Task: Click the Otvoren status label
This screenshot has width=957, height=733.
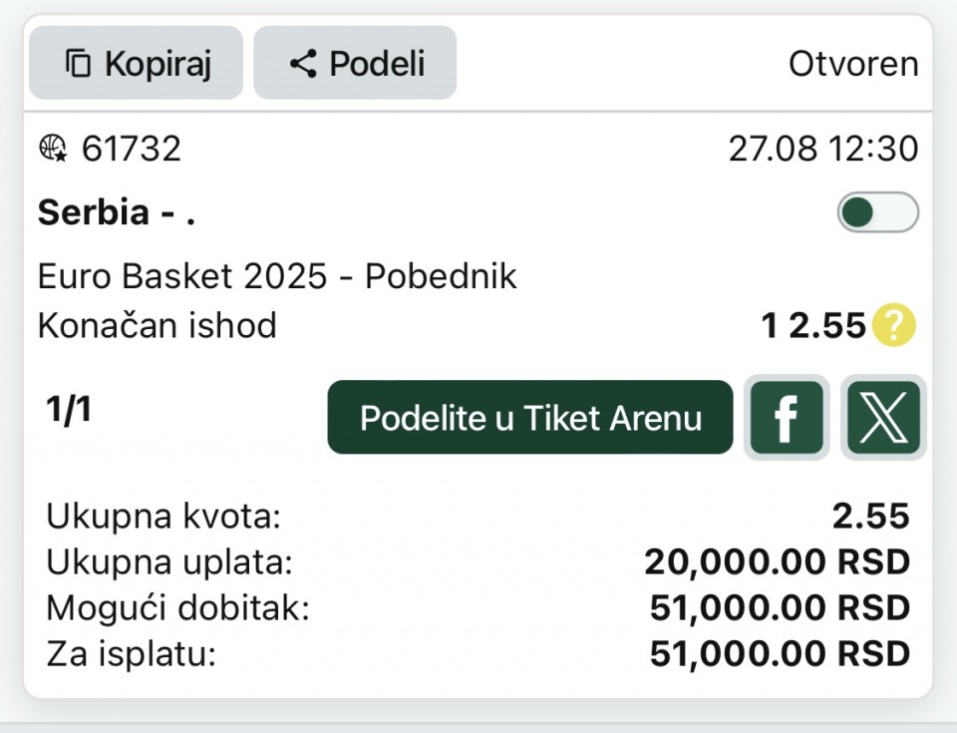Action: click(x=853, y=64)
